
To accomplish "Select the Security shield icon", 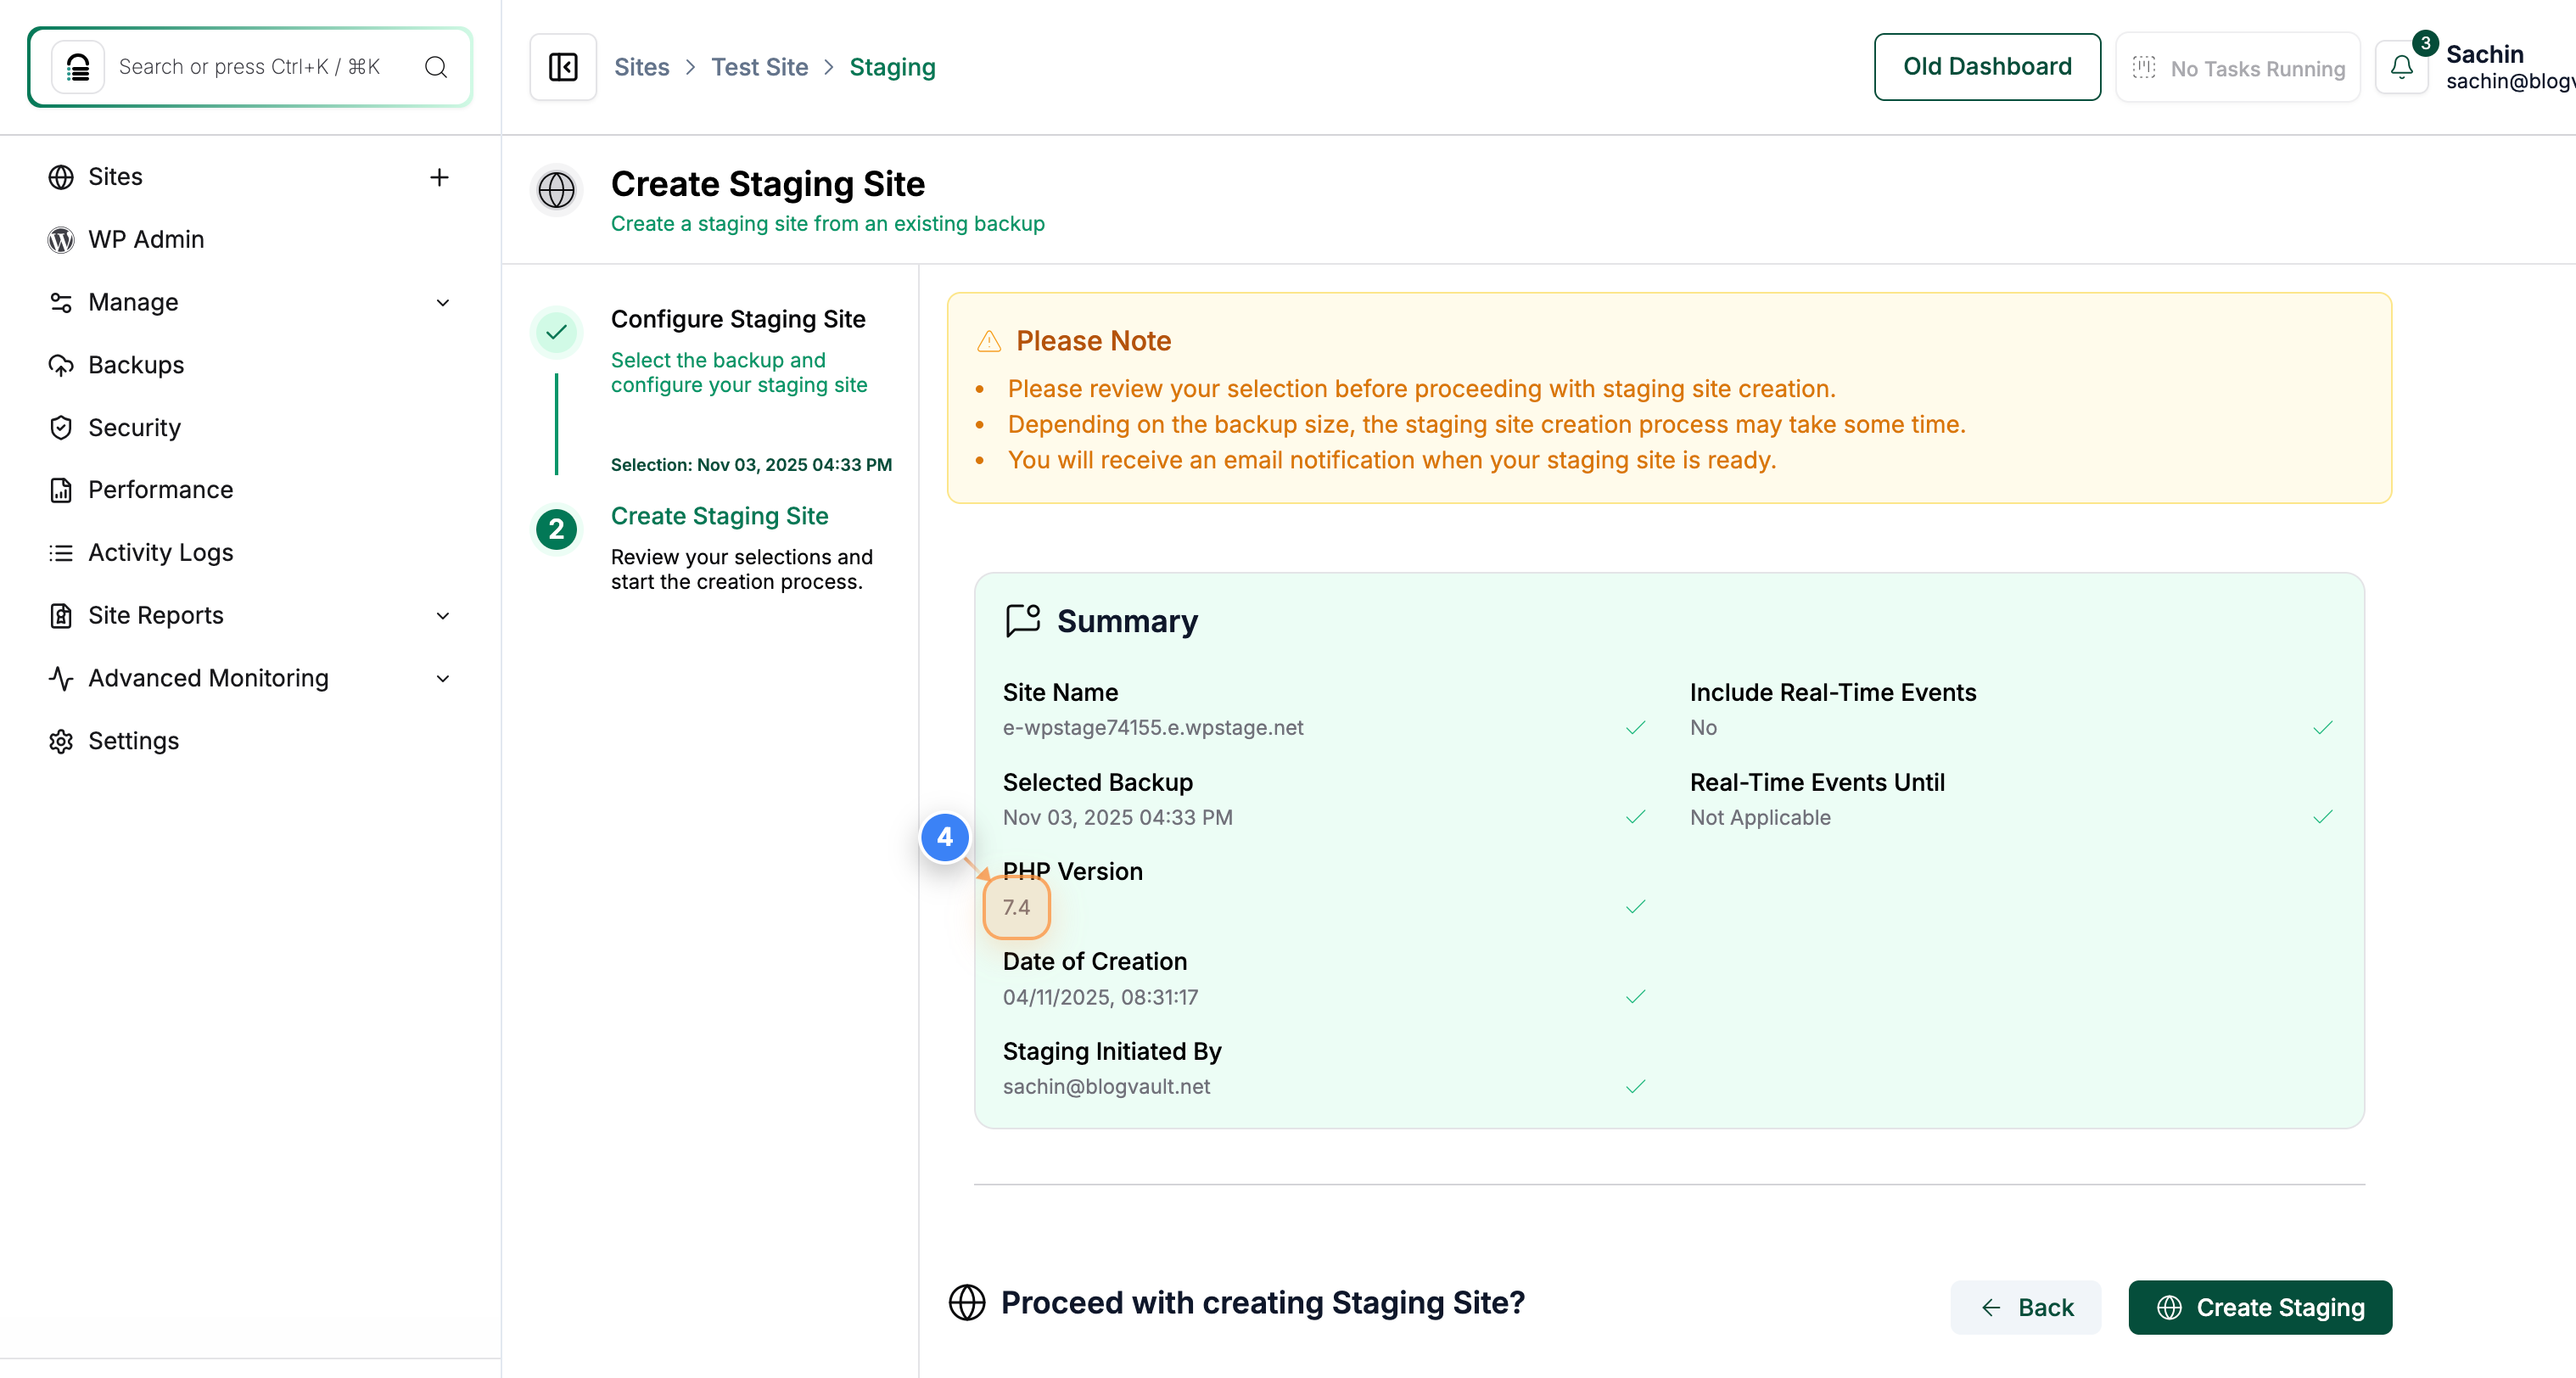I will pyautogui.click(x=61, y=427).
